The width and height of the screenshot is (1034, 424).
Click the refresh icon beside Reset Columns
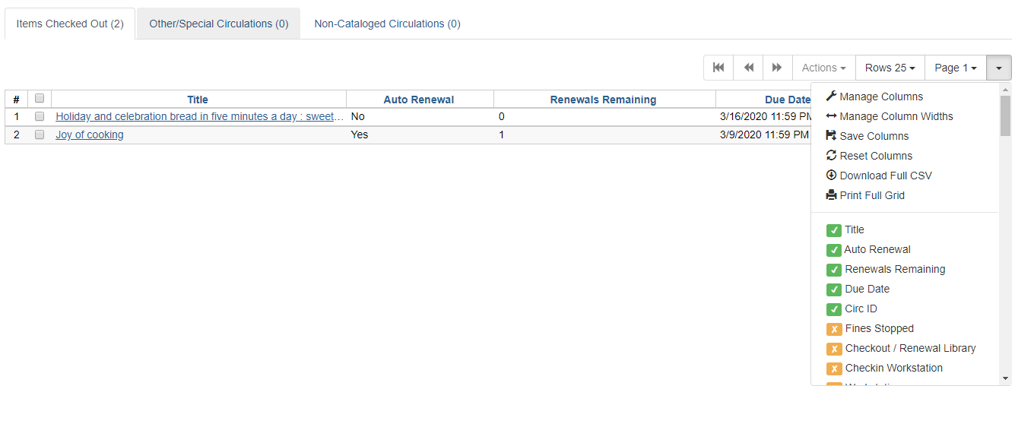click(831, 156)
